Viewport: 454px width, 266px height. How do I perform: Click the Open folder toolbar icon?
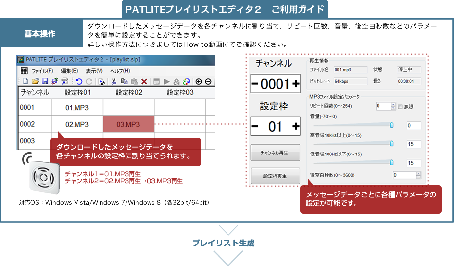pos(35,82)
